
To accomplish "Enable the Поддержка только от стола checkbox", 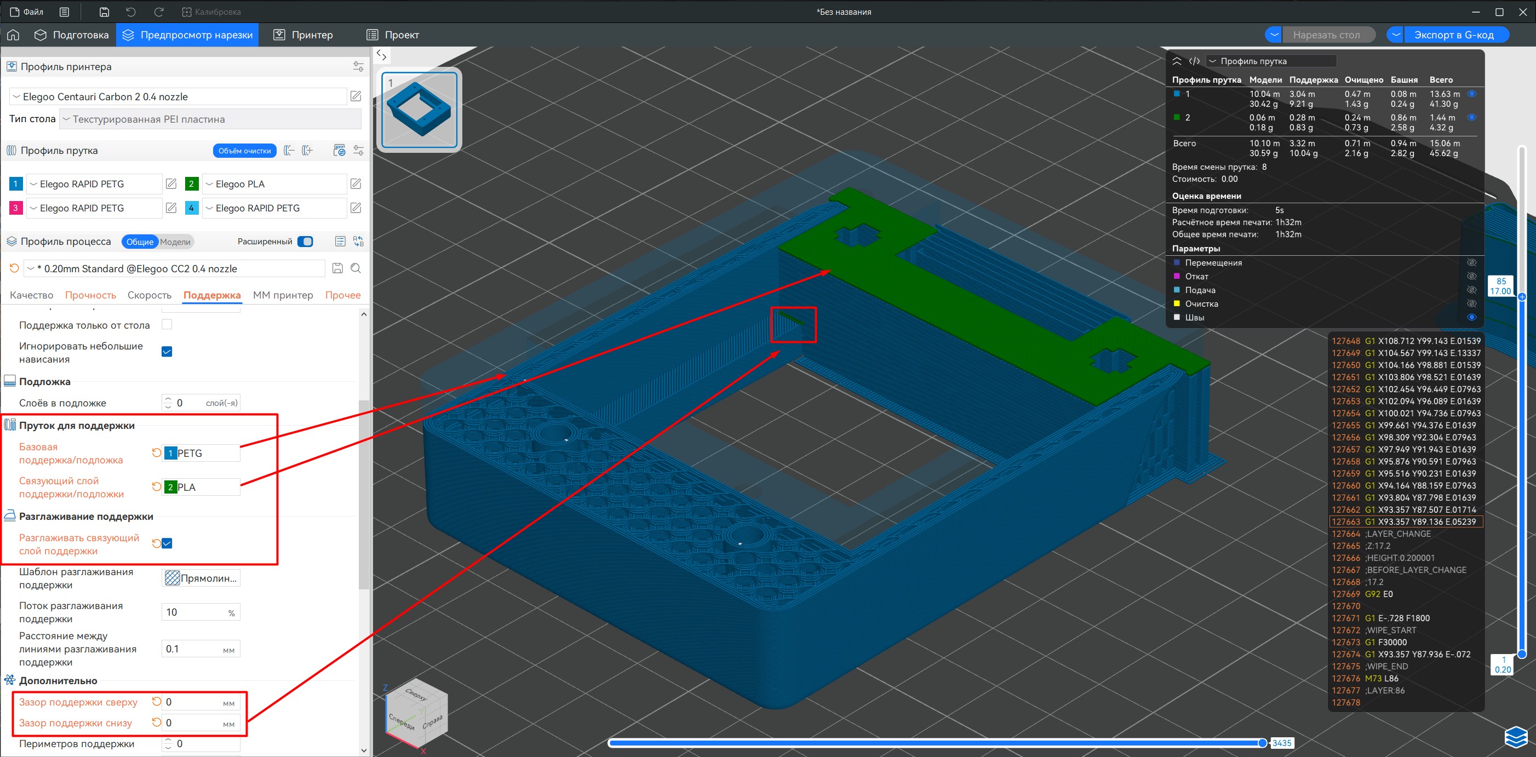I will pos(167,325).
